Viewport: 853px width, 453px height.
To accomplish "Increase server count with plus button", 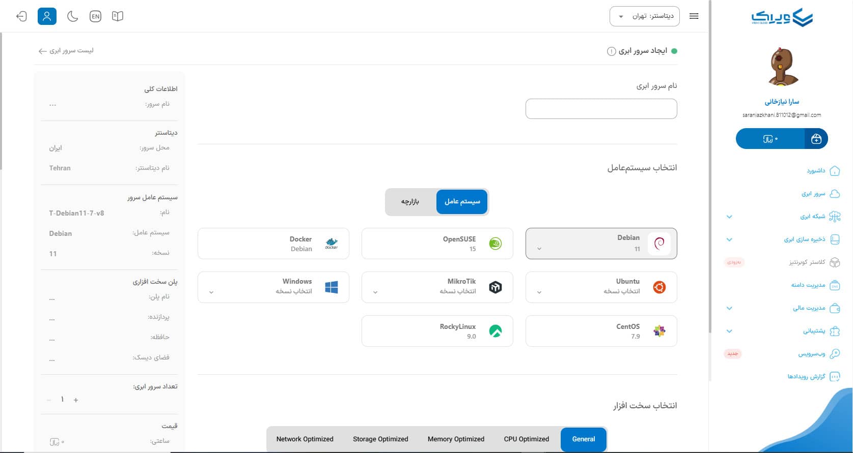I will (76, 400).
